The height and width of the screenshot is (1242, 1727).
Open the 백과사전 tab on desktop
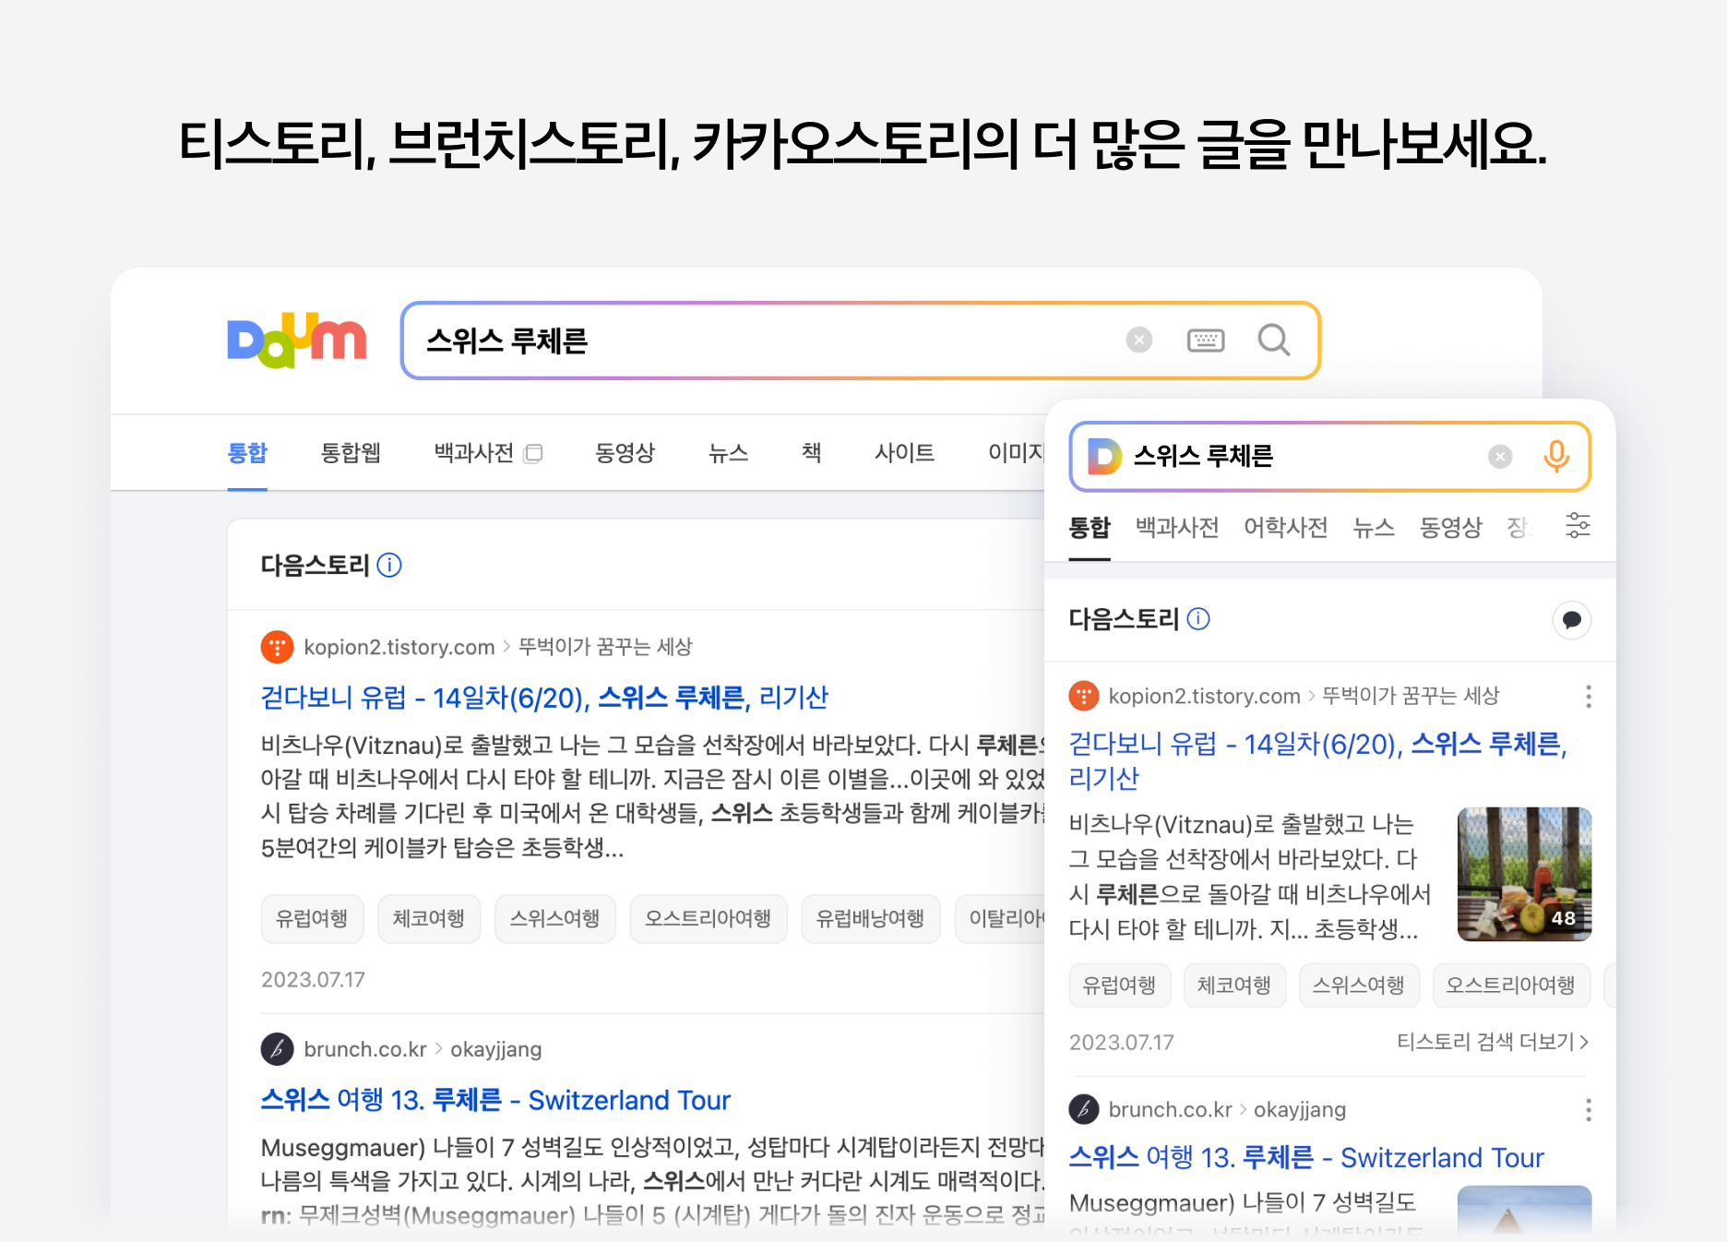[x=473, y=453]
